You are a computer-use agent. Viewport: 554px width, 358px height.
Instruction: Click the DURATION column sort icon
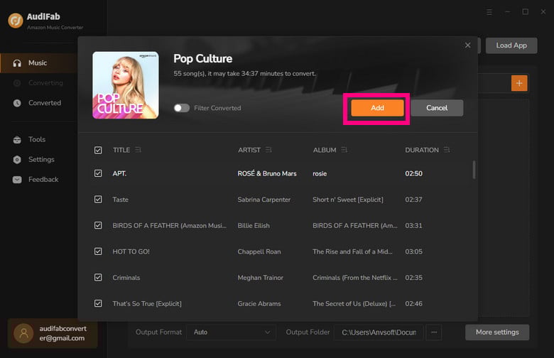coord(446,150)
